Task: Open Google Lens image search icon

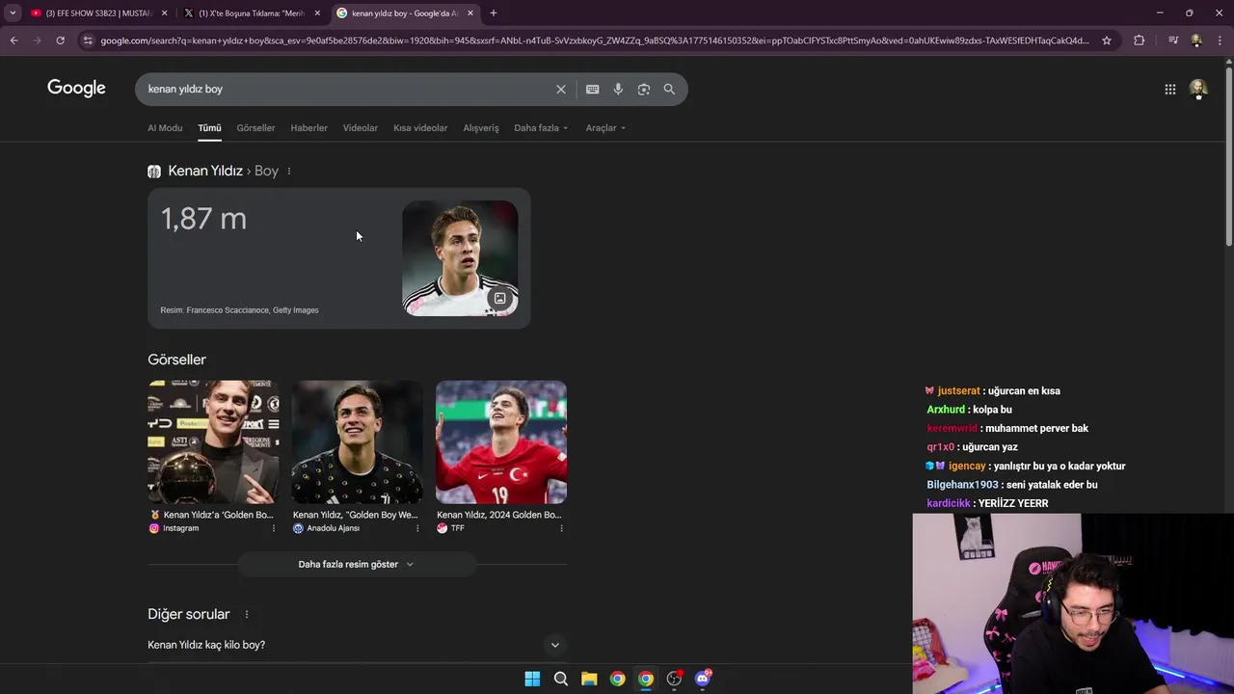Action: click(643, 89)
